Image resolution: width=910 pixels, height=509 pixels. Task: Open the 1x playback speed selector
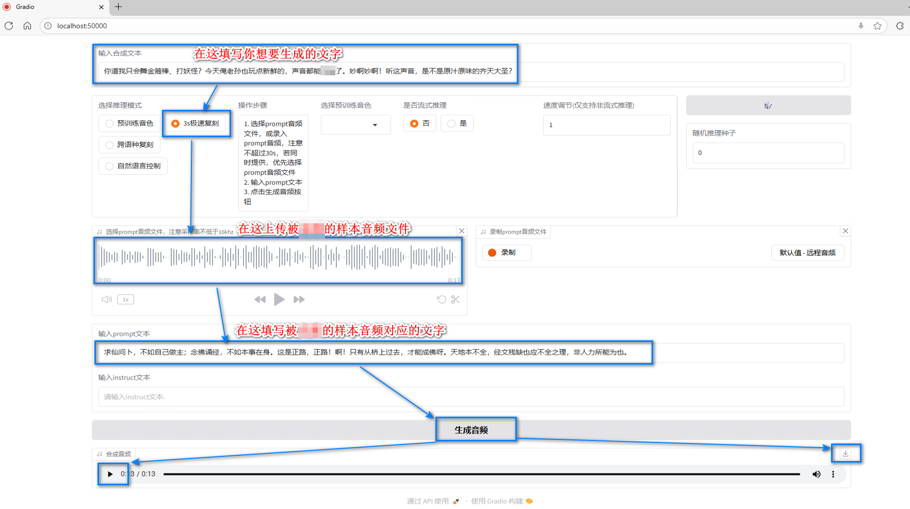(x=125, y=299)
